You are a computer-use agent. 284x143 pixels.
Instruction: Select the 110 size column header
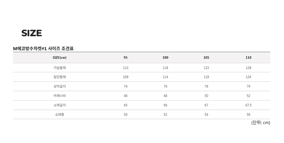coord(249,58)
